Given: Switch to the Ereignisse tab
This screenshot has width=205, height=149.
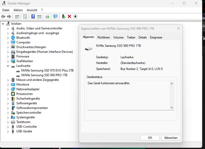Looking at the screenshot, I should [156, 37].
